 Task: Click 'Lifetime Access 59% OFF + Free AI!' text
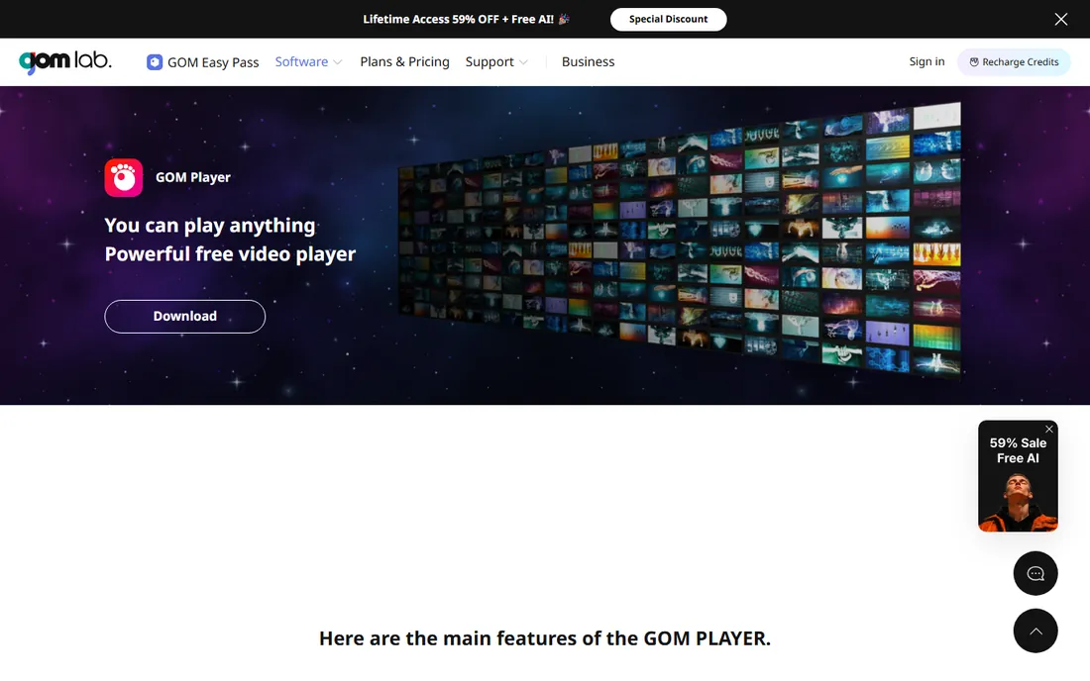(458, 20)
